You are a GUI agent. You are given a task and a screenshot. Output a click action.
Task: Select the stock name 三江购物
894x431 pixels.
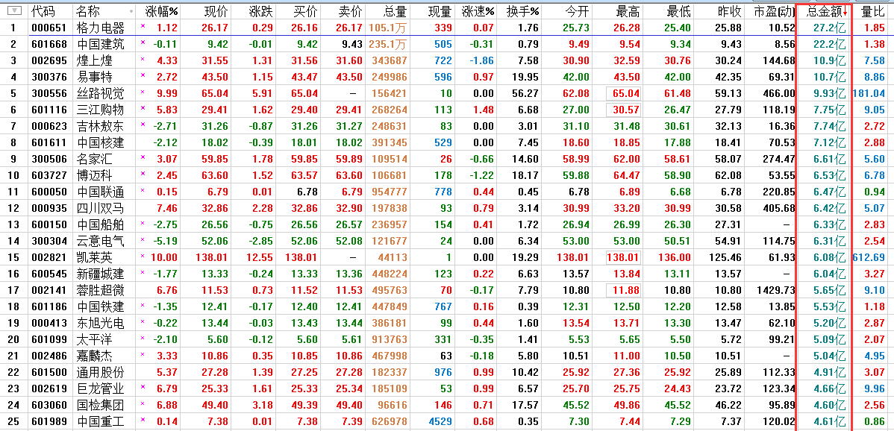point(100,110)
